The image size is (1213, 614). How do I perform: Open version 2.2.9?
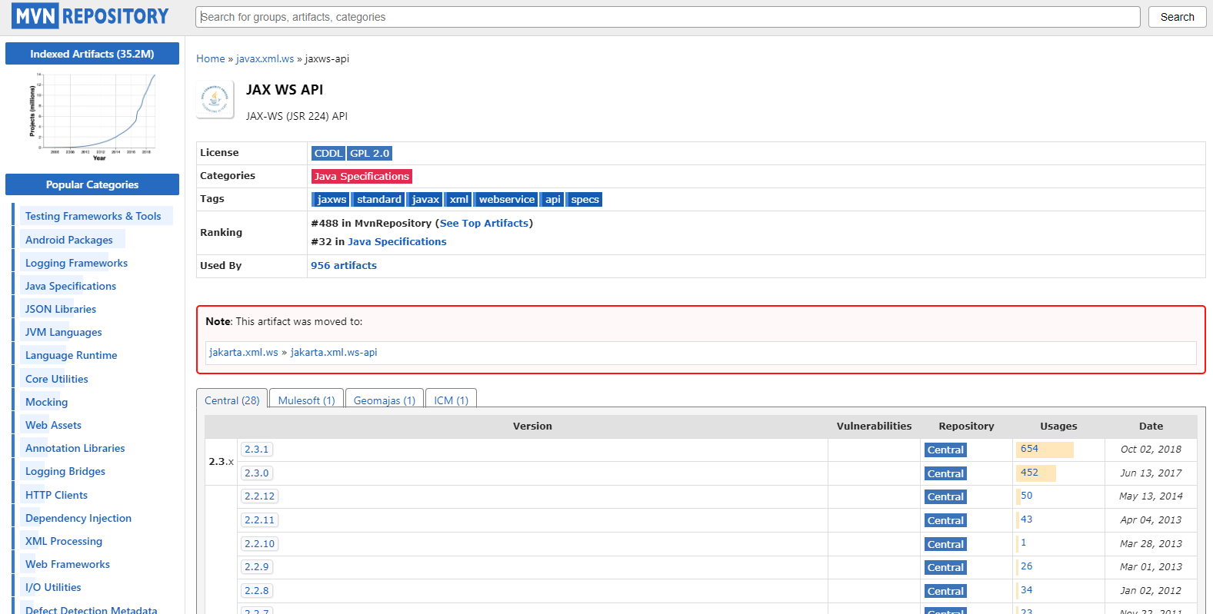tap(257, 567)
